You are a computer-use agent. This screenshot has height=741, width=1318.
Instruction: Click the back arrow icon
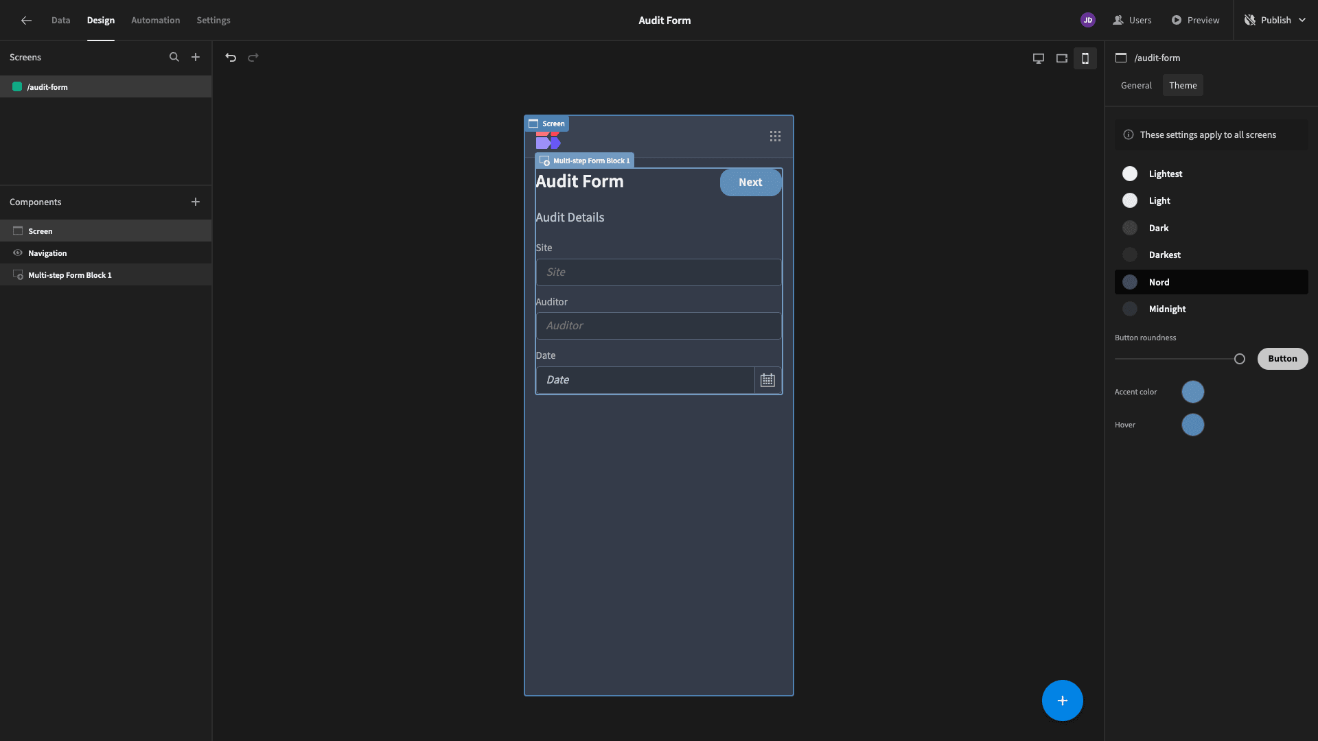[x=26, y=21]
